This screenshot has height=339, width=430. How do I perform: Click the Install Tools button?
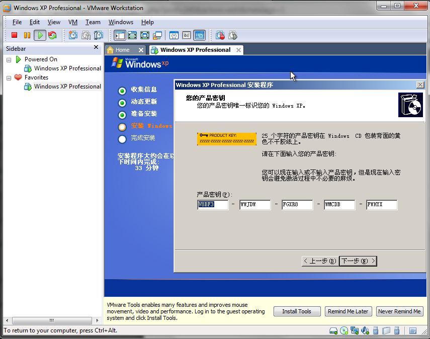pyautogui.click(x=296, y=311)
